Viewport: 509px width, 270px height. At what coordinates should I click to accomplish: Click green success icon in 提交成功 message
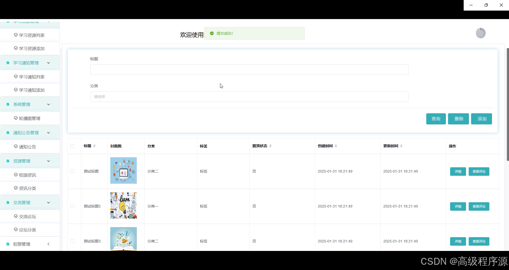point(212,33)
